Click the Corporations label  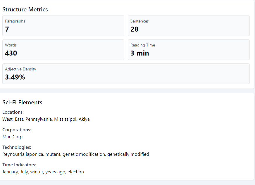(17, 130)
